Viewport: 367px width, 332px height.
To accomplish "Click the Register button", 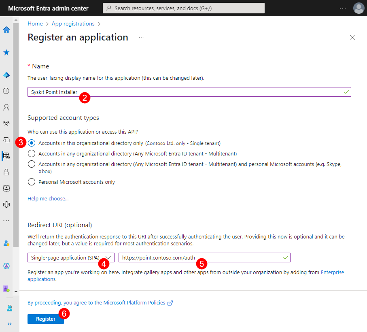I will coord(45,319).
